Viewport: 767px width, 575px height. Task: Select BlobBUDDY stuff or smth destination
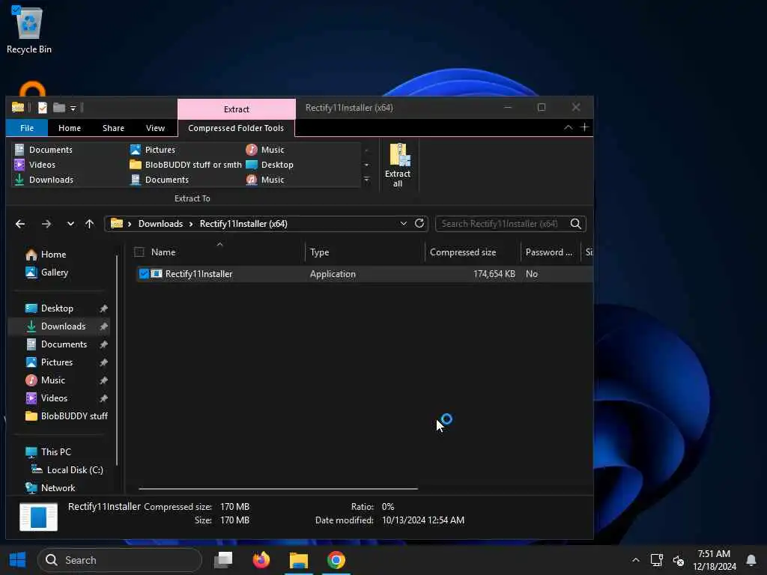(186, 165)
